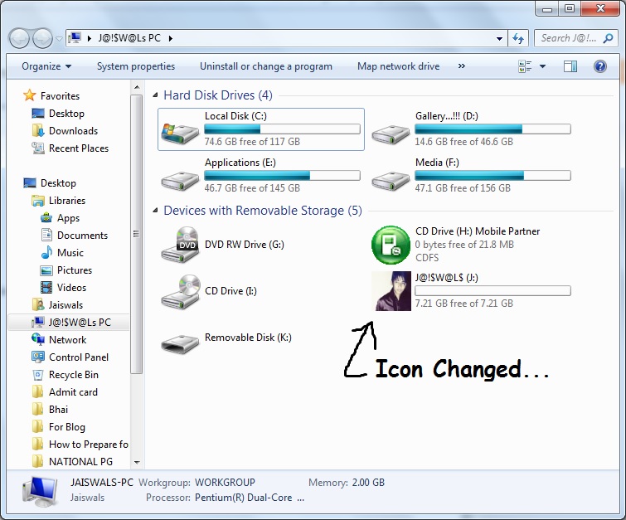Show the preview pane icon
The height and width of the screenshot is (520, 626).
[570, 66]
